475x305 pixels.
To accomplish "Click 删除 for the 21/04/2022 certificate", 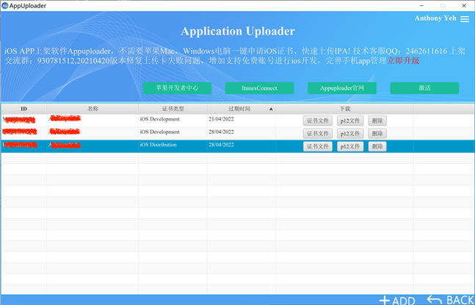I will tap(377, 121).
